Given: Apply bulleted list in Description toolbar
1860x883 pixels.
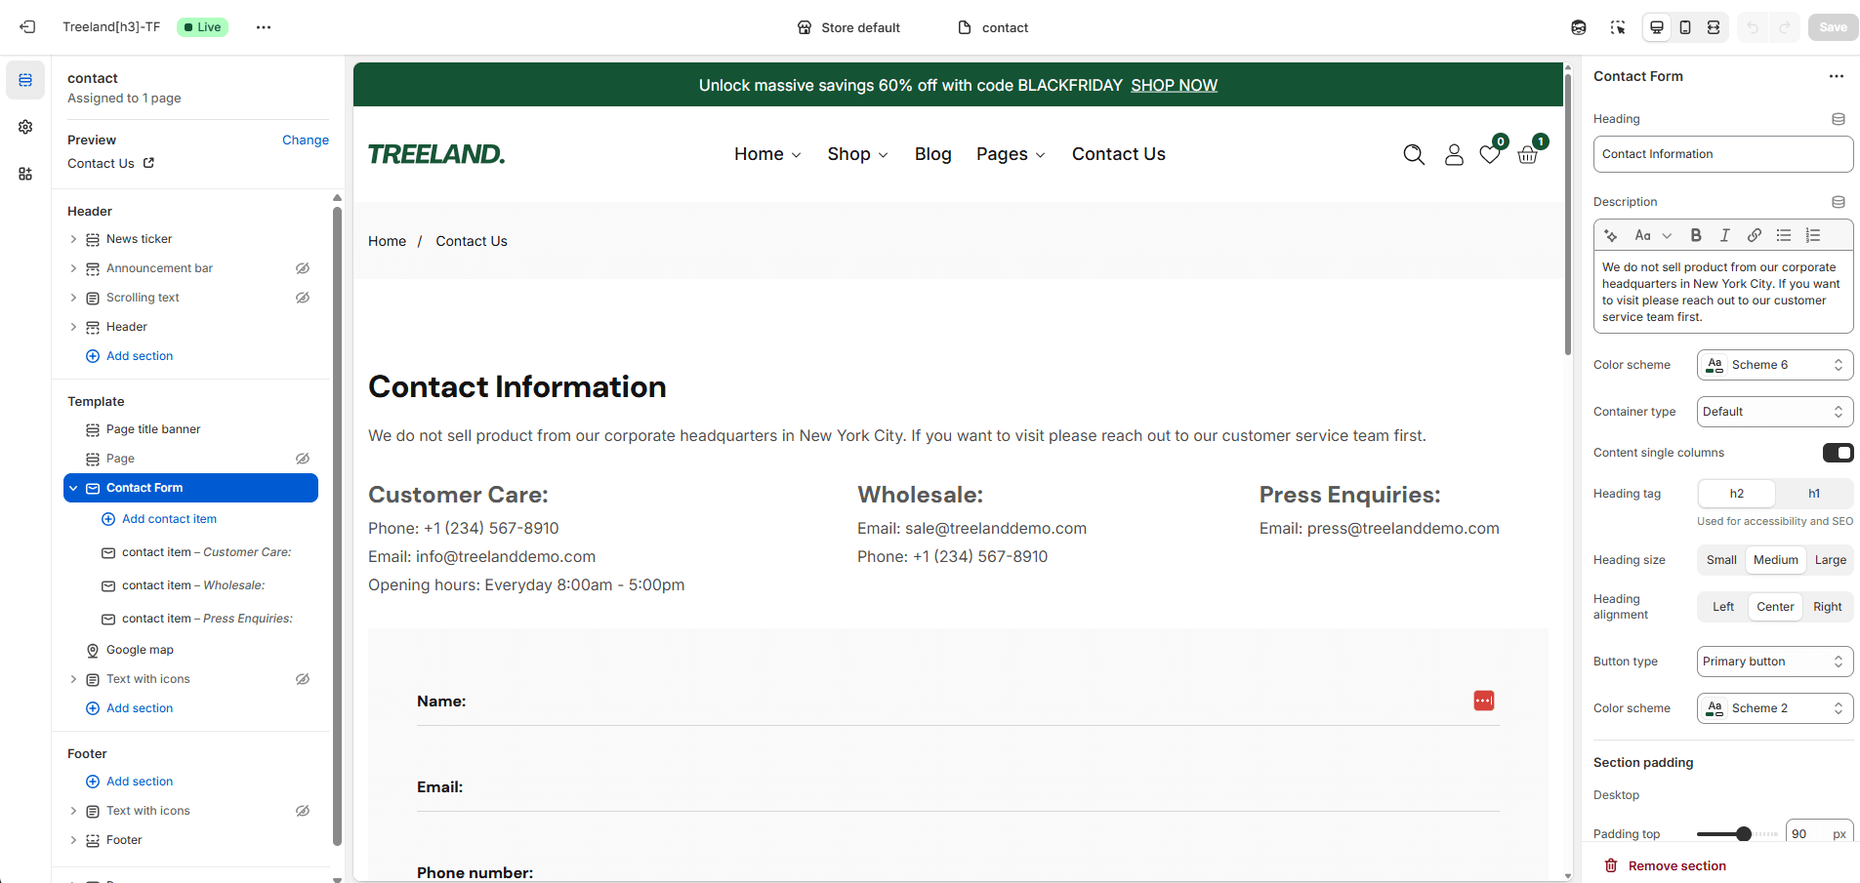Looking at the screenshot, I should (x=1784, y=235).
